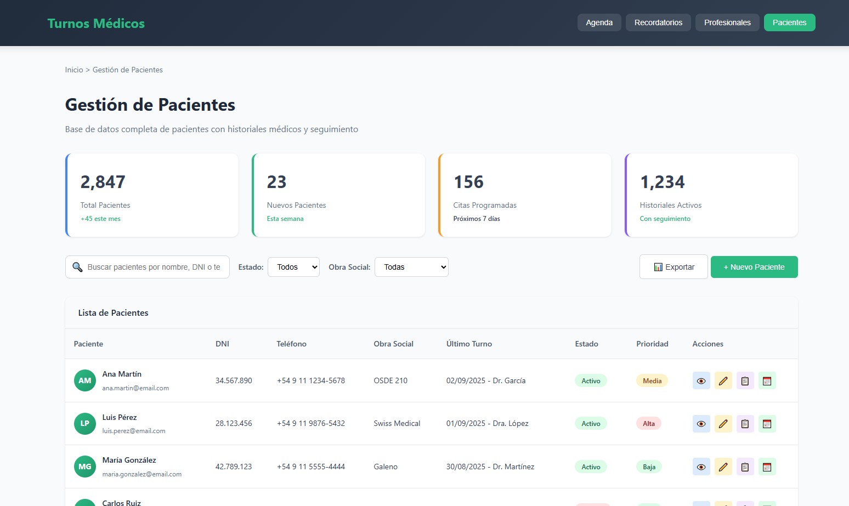Viewport: 849px width, 506px height.
Task: Click phone +54 9 11 9876-5432
Action: pos(311,424)
